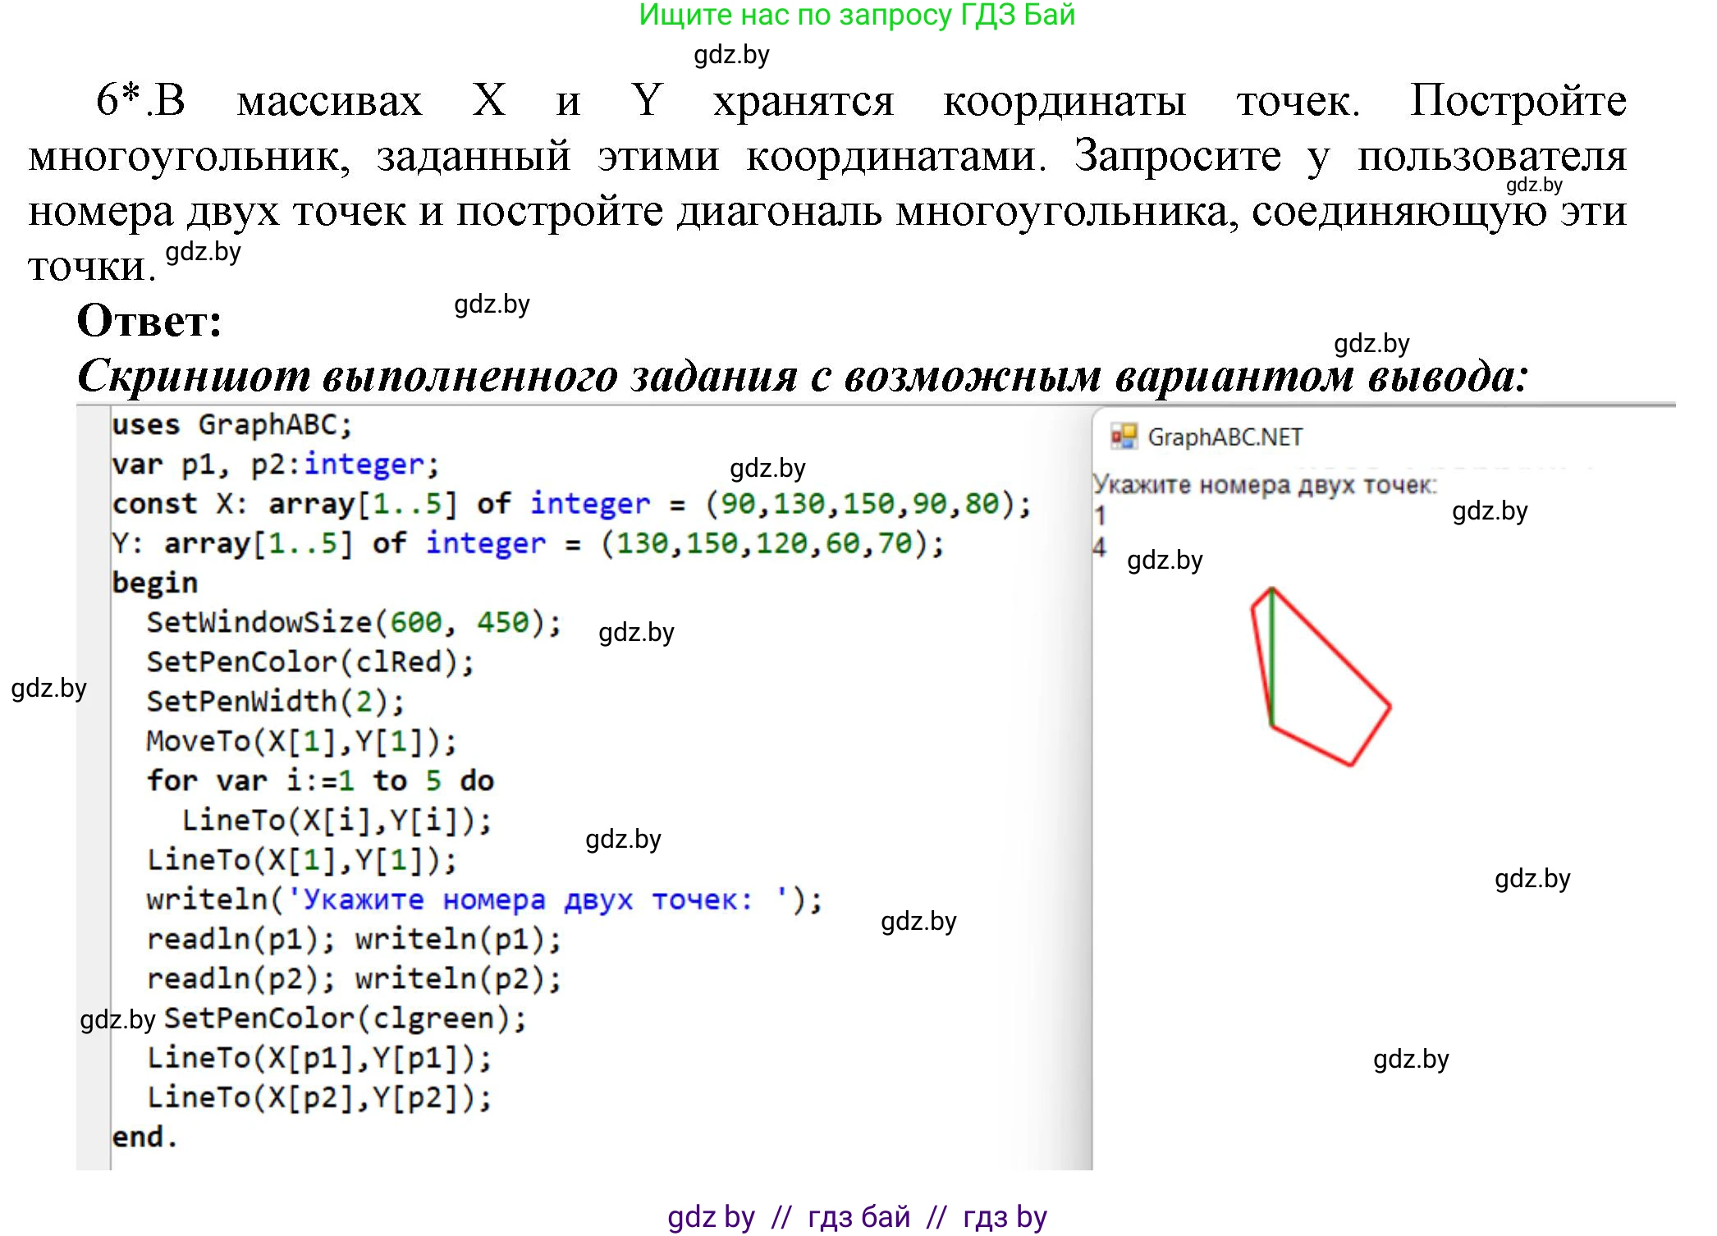The height and width of the screenshot is (1236, 1717).
Task: Select the MoveTo(X[1],Y[1]) instruction
Action: [x=300, y=740]
